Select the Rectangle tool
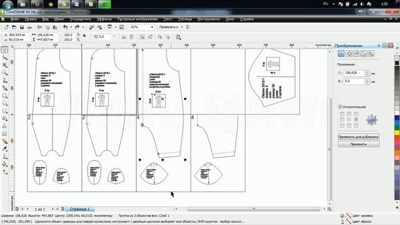Image resolution: width=400 pixels, height=225 pixels. pyautogui.click(x=4, y=96)
